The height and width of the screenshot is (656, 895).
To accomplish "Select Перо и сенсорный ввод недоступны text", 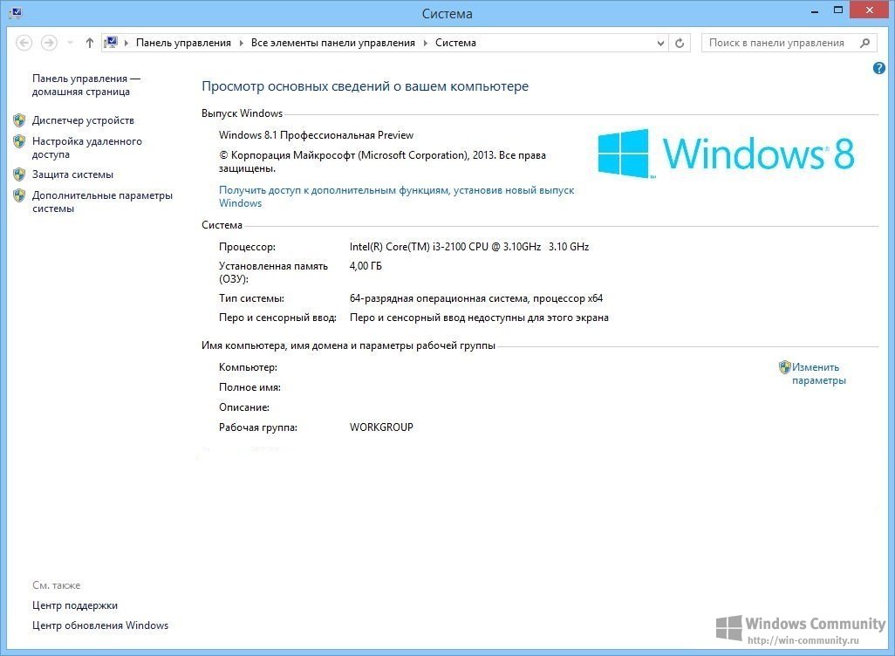I will coord(479,318).
